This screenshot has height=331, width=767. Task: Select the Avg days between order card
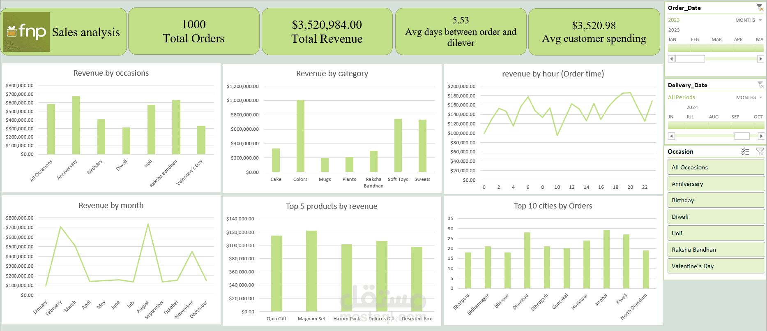pos(461,31)
